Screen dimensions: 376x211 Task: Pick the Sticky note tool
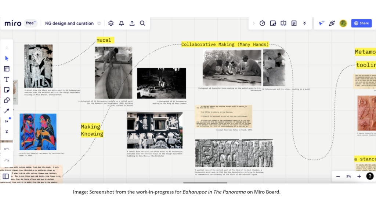(x=7, y=90)
